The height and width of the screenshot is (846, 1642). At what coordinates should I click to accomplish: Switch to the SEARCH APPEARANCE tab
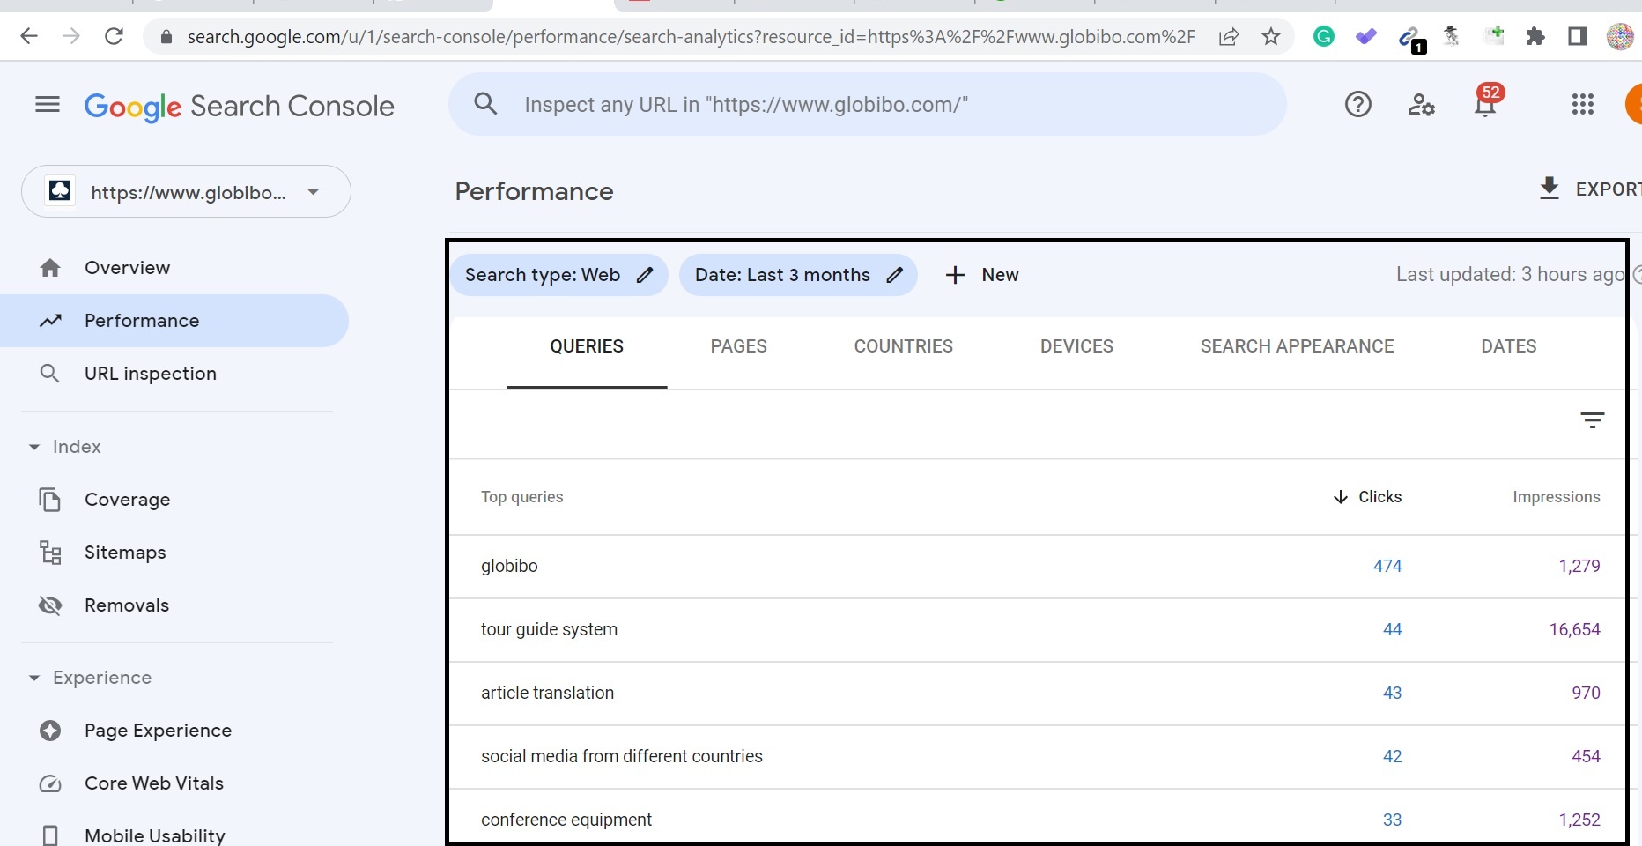1297,346
